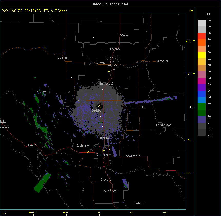The image size is (221, 216).
Task: Select the amber 51-48 dBZ legend swatch
Action: pos(202,62)
